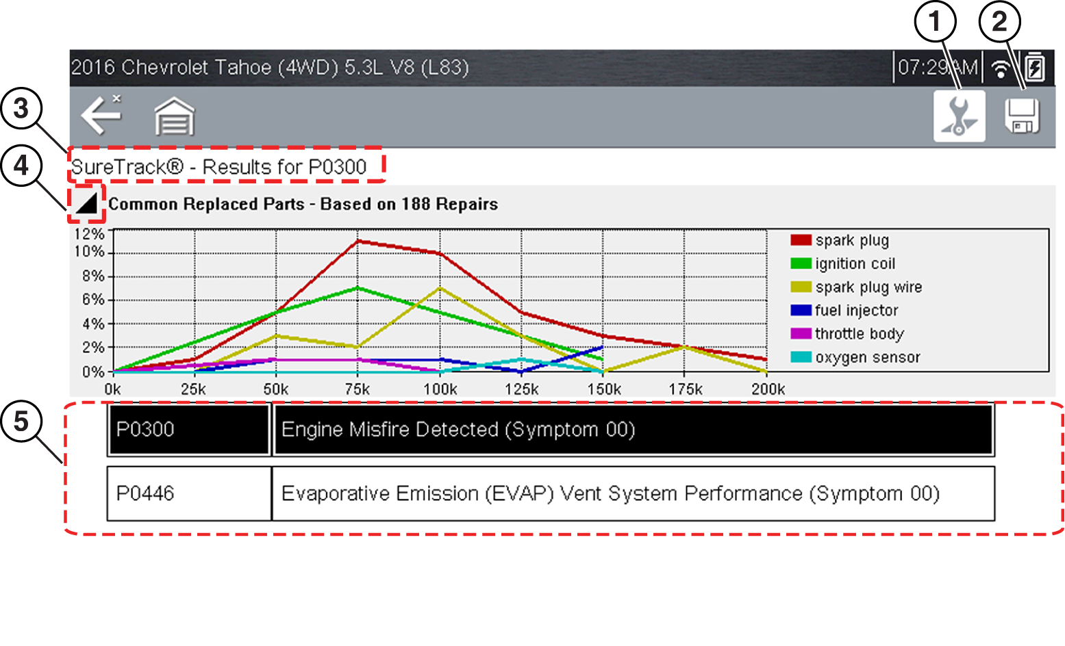Click the yellow spark plug wire swatch
Image resolution: width=1065 pixels, height=646 pixels.
tap(801, 287)
